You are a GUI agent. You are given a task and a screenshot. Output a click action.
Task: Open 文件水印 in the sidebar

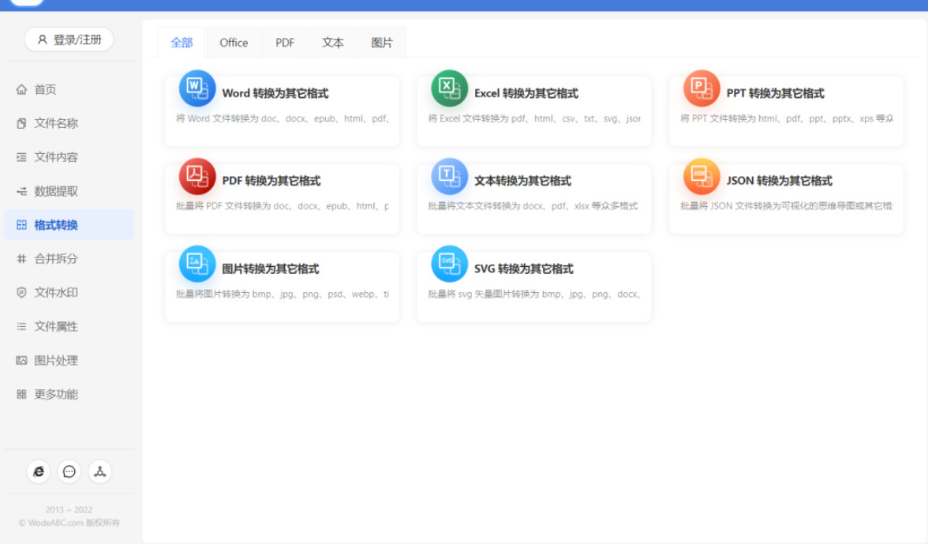pos(55,293)
